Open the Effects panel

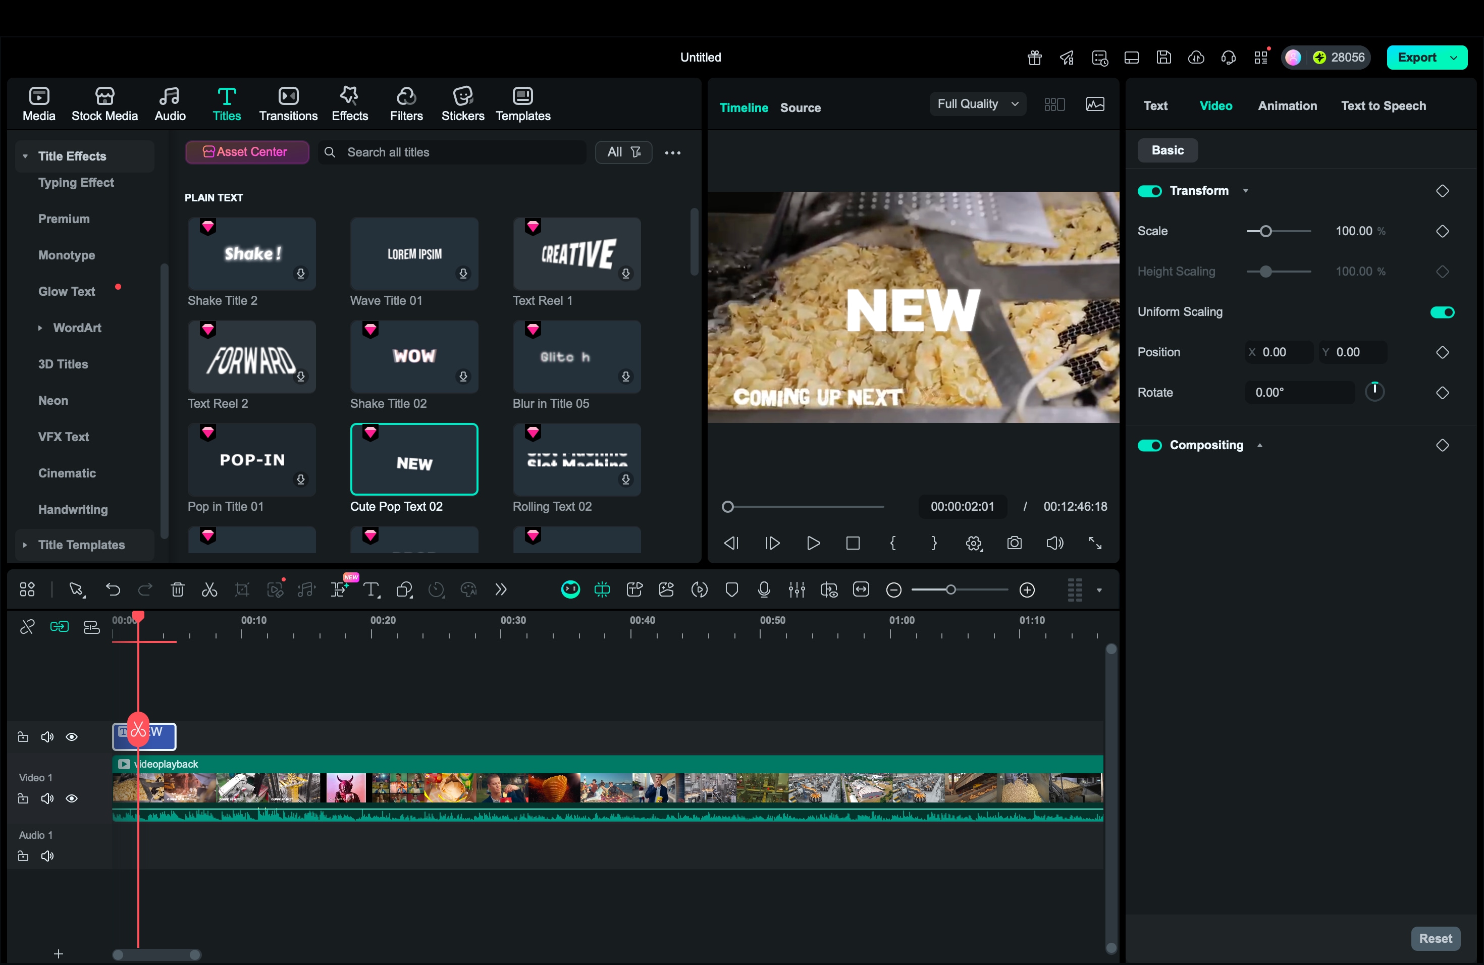349,103
